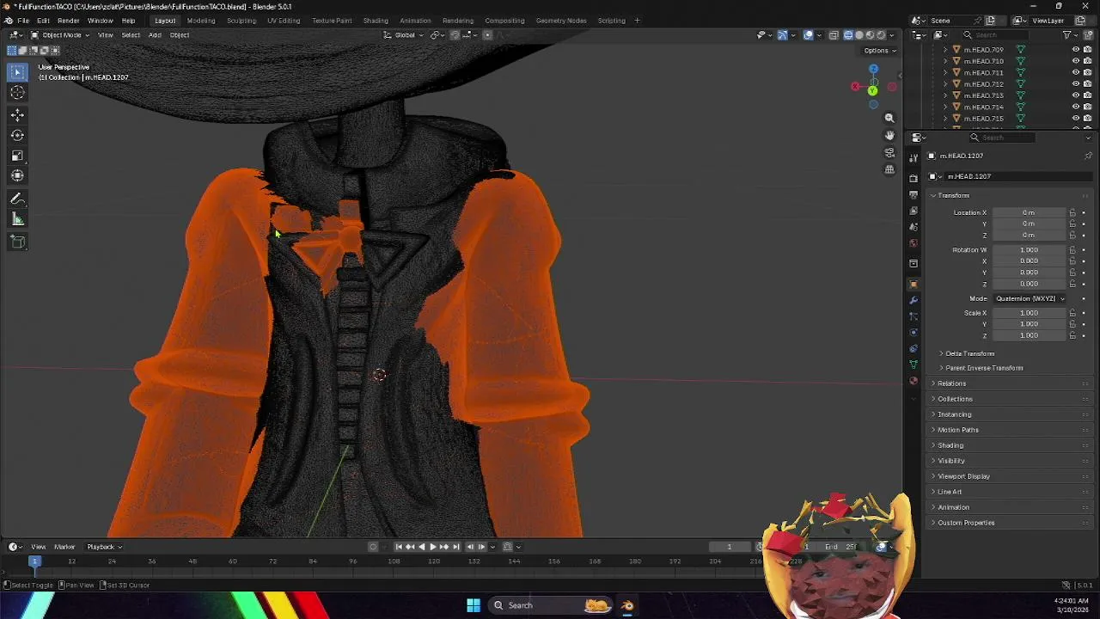
Task: Play the animation
Action: [432, 547]
